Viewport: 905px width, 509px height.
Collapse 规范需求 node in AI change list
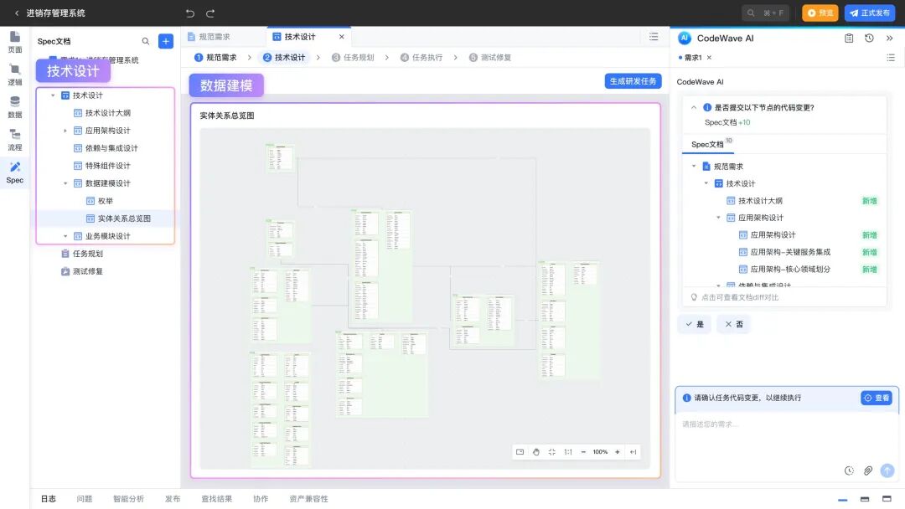(694, 166)
